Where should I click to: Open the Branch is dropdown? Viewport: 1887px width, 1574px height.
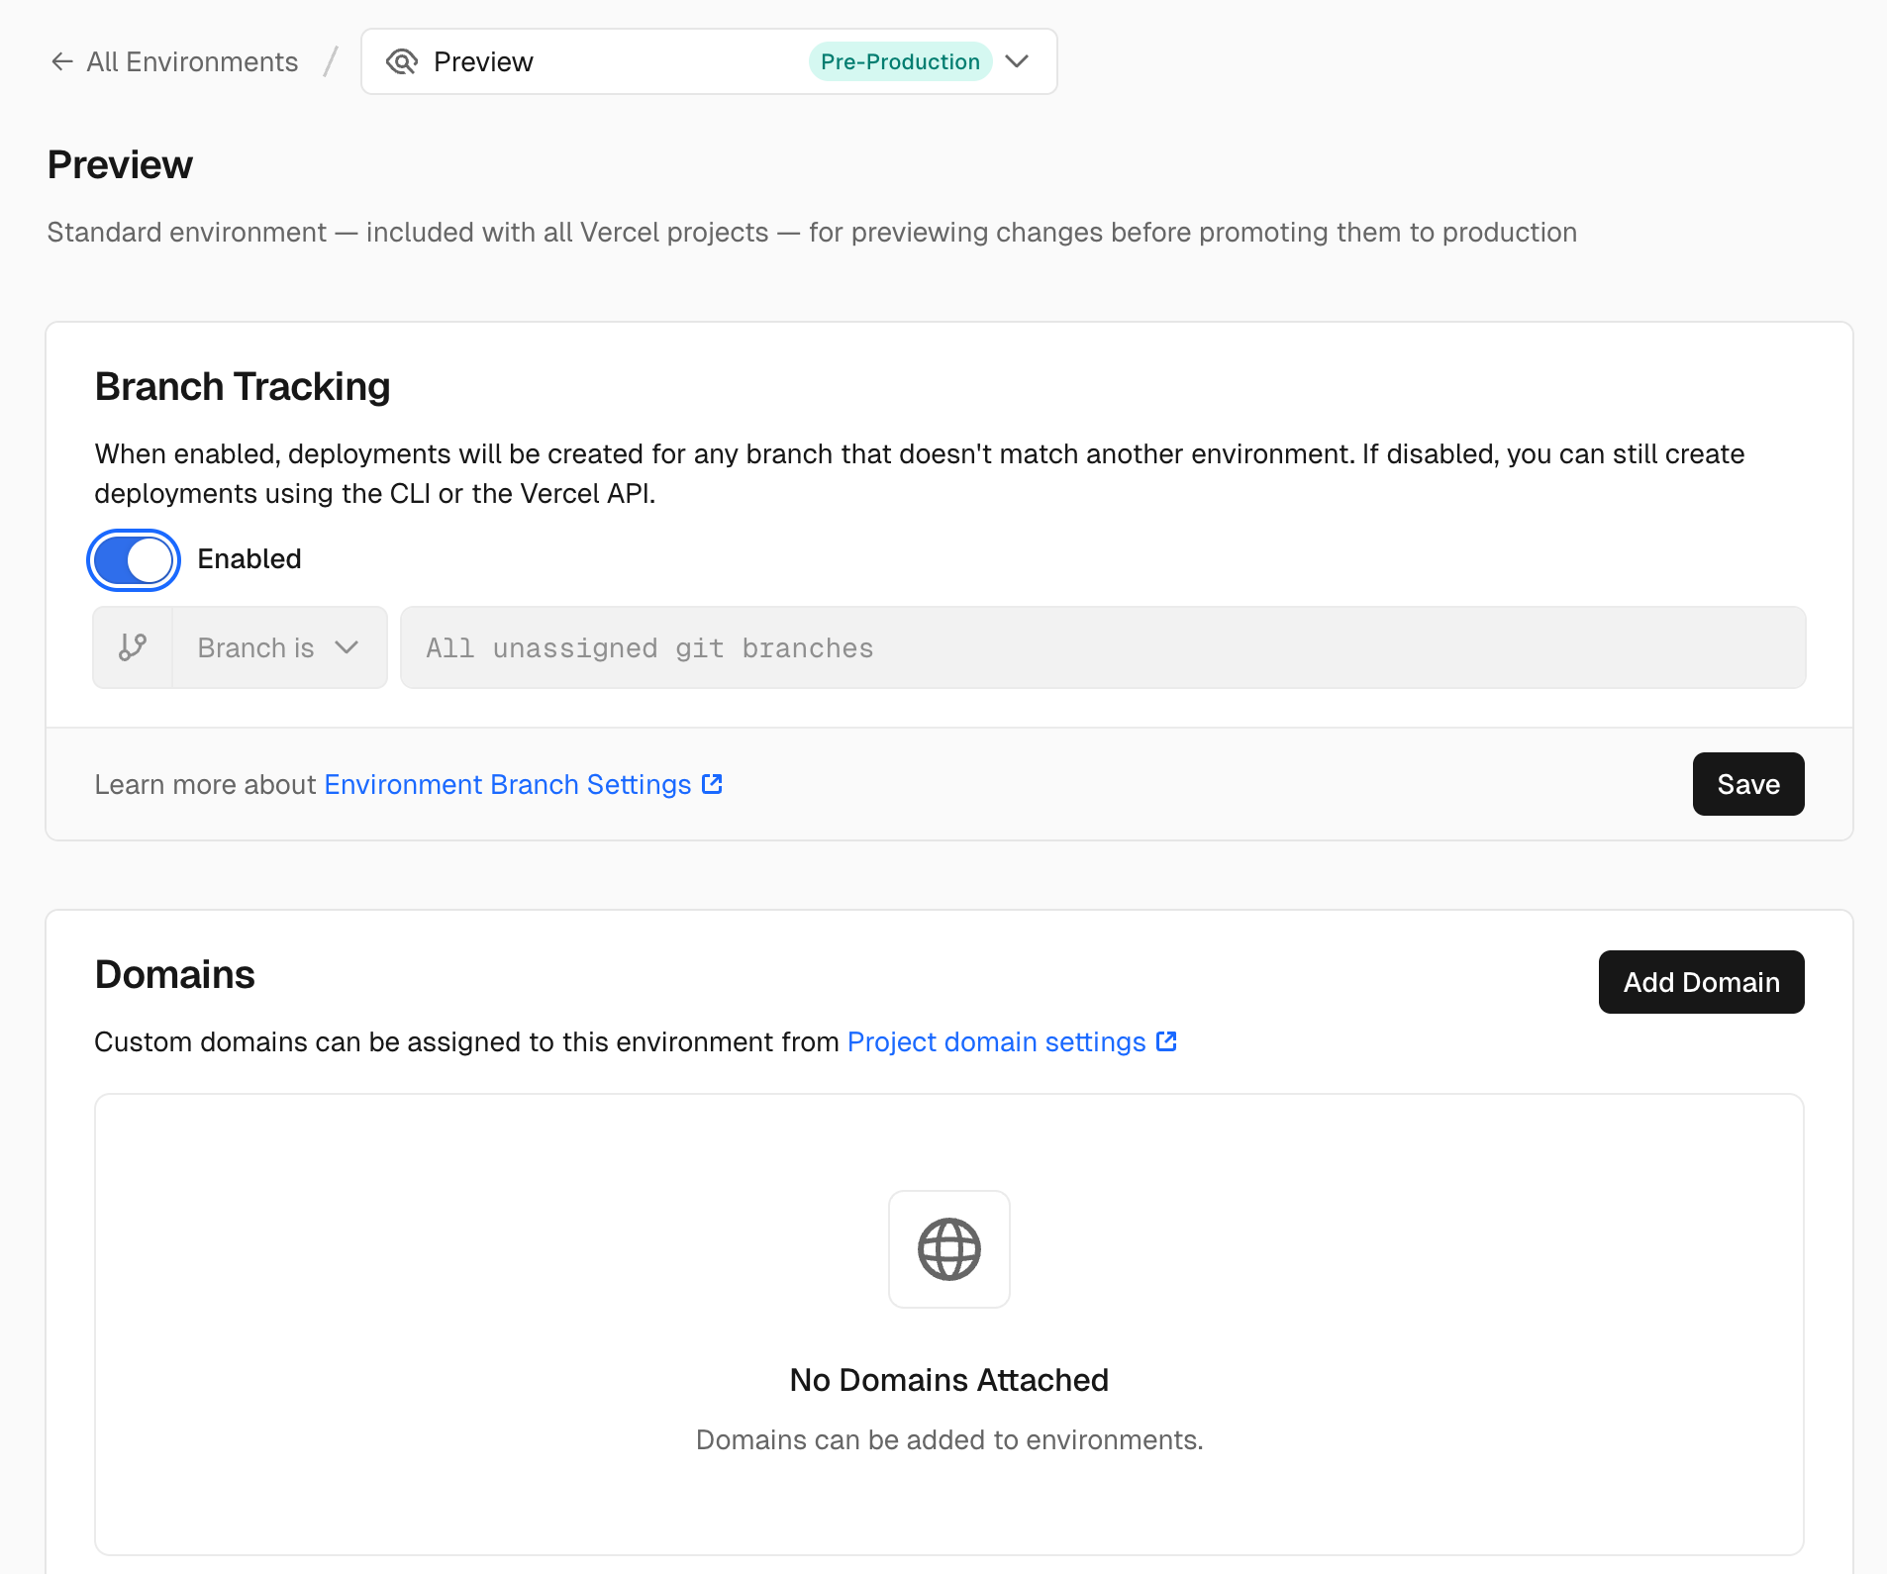[279, 647]
